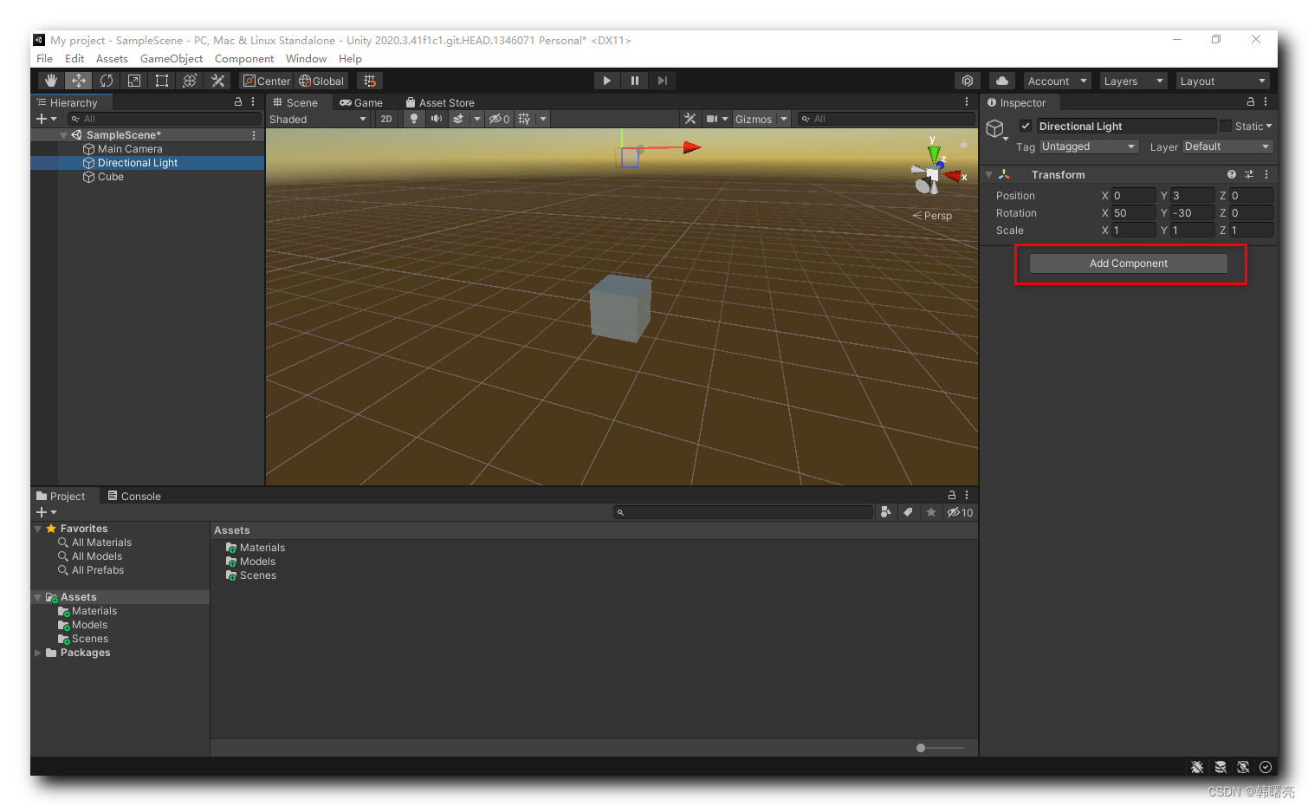Enable 2D mode in the Scene view

[386, 119]
